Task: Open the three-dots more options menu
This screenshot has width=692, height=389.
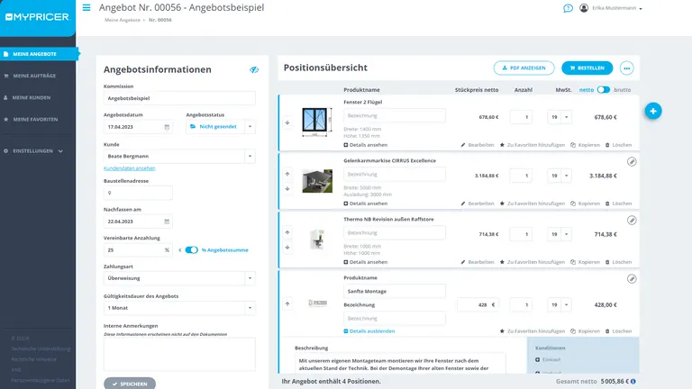Action: (x=627, y=68)
